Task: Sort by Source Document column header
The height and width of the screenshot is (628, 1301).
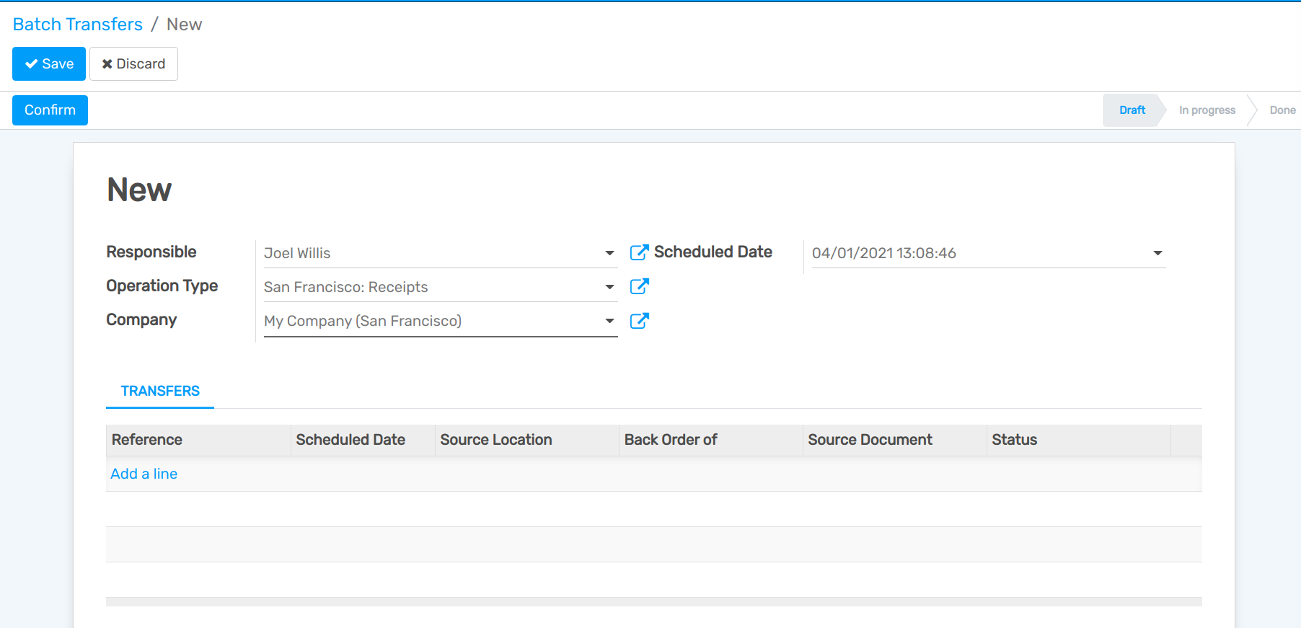Action: (895, 440)
